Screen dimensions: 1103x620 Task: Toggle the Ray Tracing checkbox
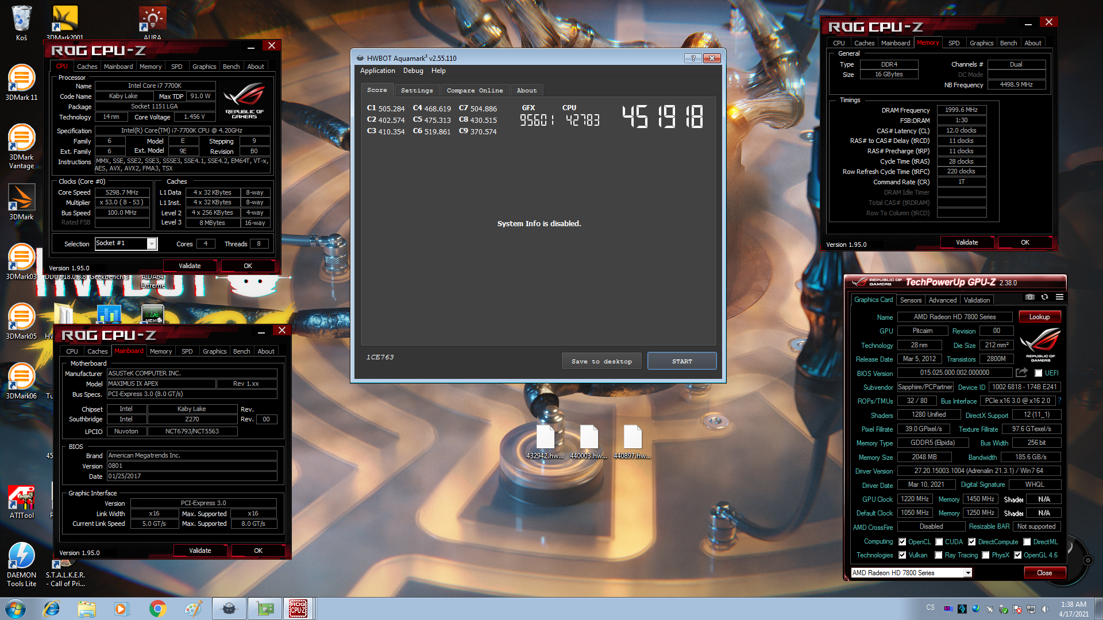[938, 555]
